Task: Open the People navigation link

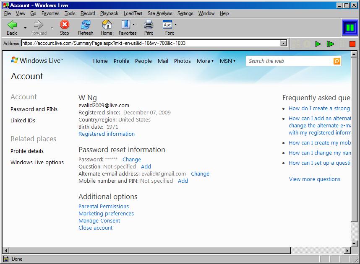Action: coord(143,61)
